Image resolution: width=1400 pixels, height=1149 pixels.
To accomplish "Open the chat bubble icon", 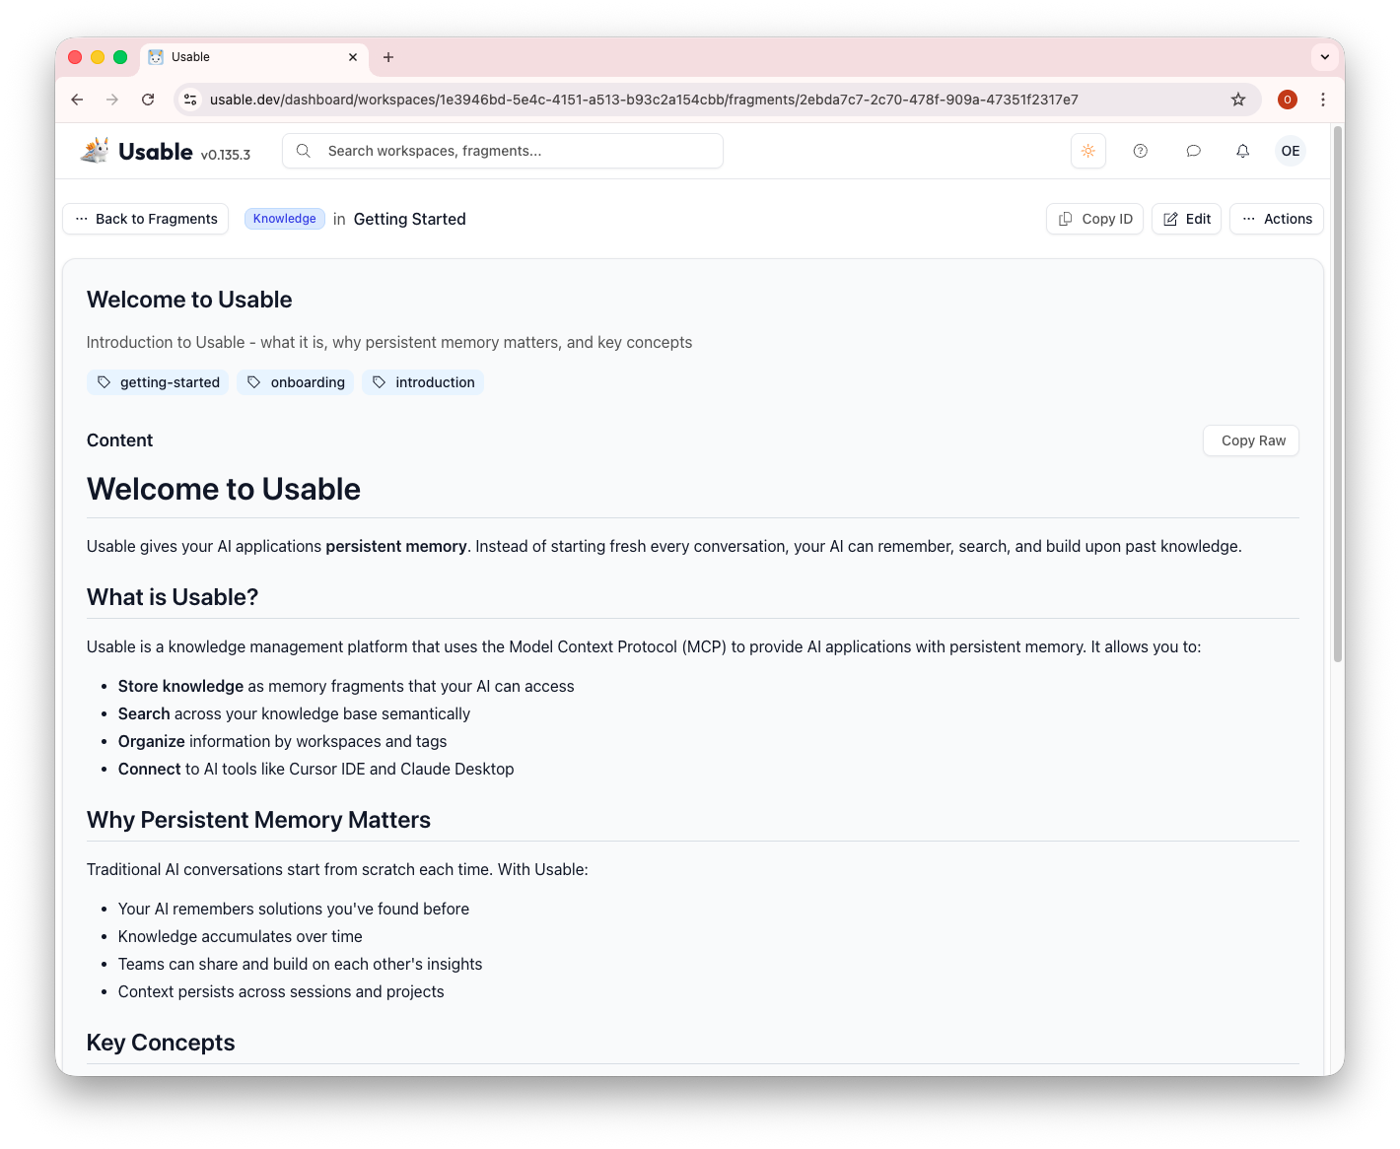I will (1193, 151).
